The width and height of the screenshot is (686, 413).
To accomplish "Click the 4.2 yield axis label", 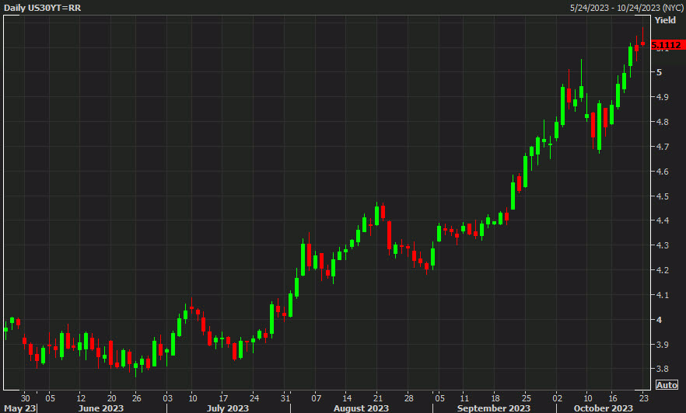I will [663, 270].
